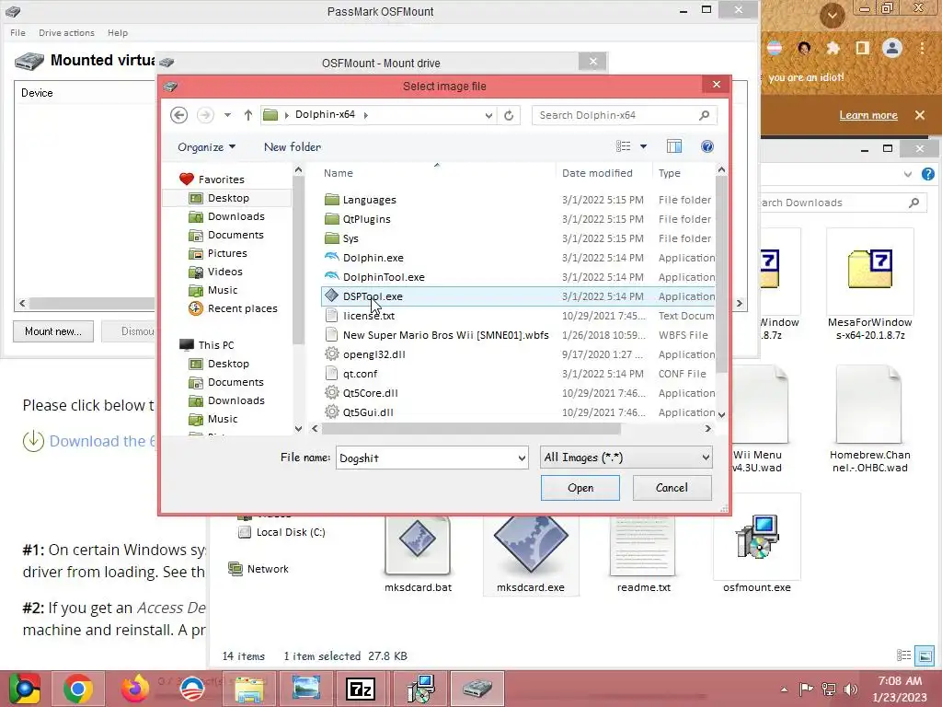Open File Explorer from the taskbar
The width and height of the screenshot is (942, 707).
[248, 689]
